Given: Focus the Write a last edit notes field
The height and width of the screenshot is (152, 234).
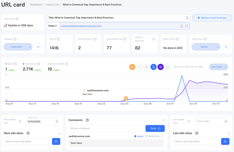Looking at the screenshot, I should pyautogui.click(x=195, y=141).
